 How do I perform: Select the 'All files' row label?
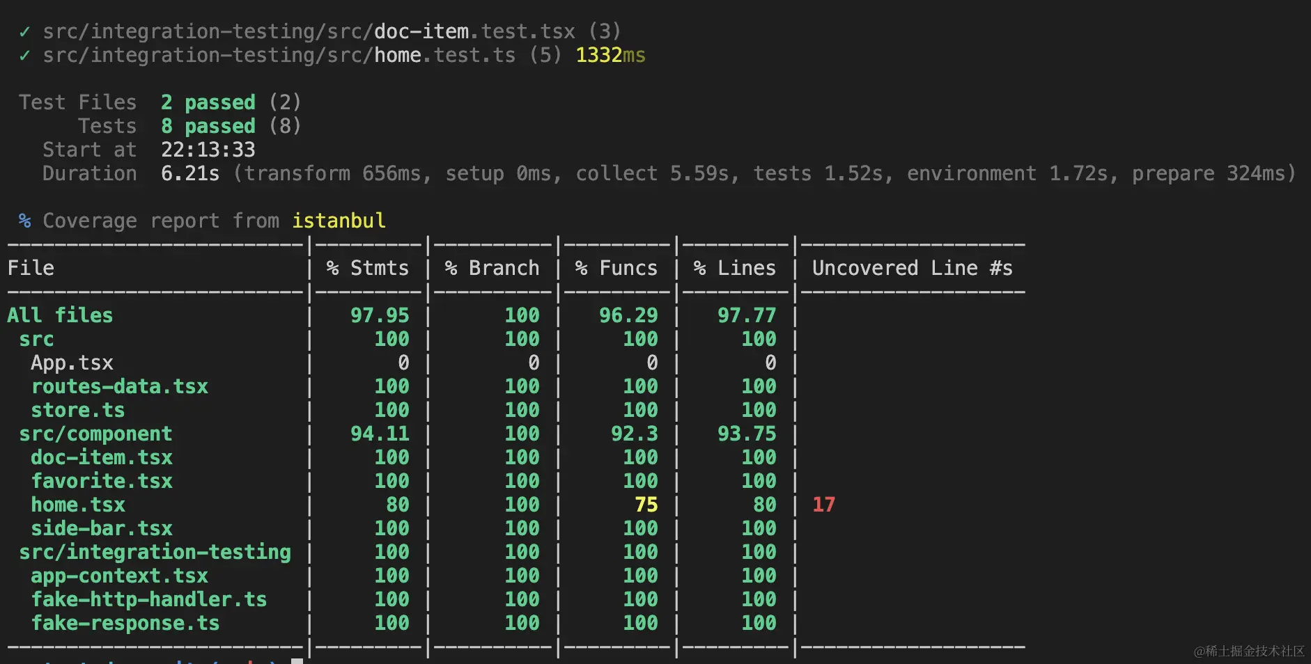coord(60,315)
